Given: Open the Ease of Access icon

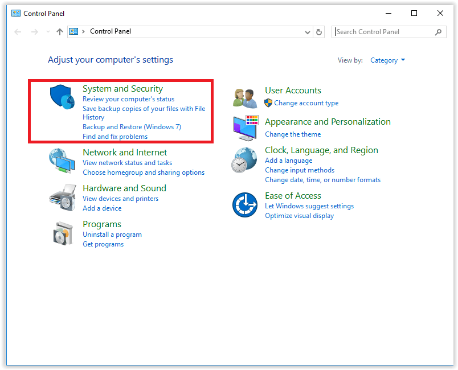Looking at the screenshot, I should pyautogui.click(x=246, y=205).
